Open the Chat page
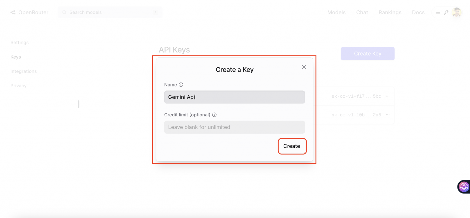470x218 pixels. (x=362, y=12)
